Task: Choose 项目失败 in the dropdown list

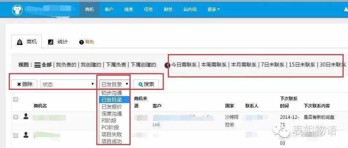Action: 114,134
